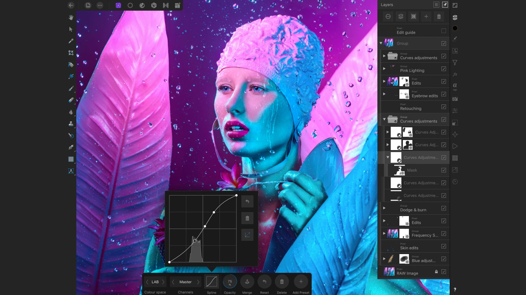Open the Adjustments studio panel
The width and height of the screenshot is (526, 295).
(x=455, y=51)
